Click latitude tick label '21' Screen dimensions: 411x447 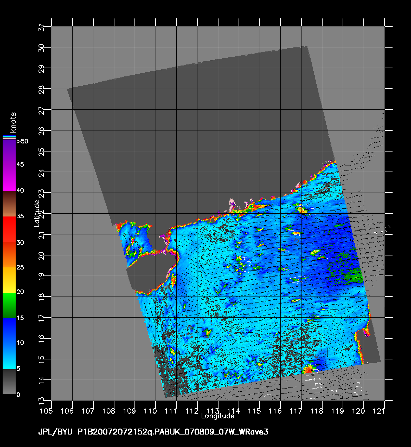pos(42,235)
